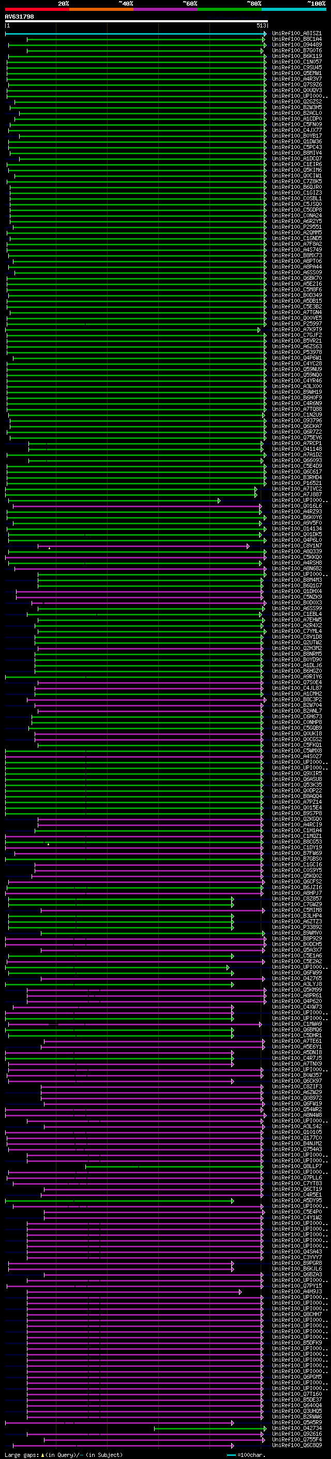Click the cyan ~100% identity legend bar

pos(294,9)
